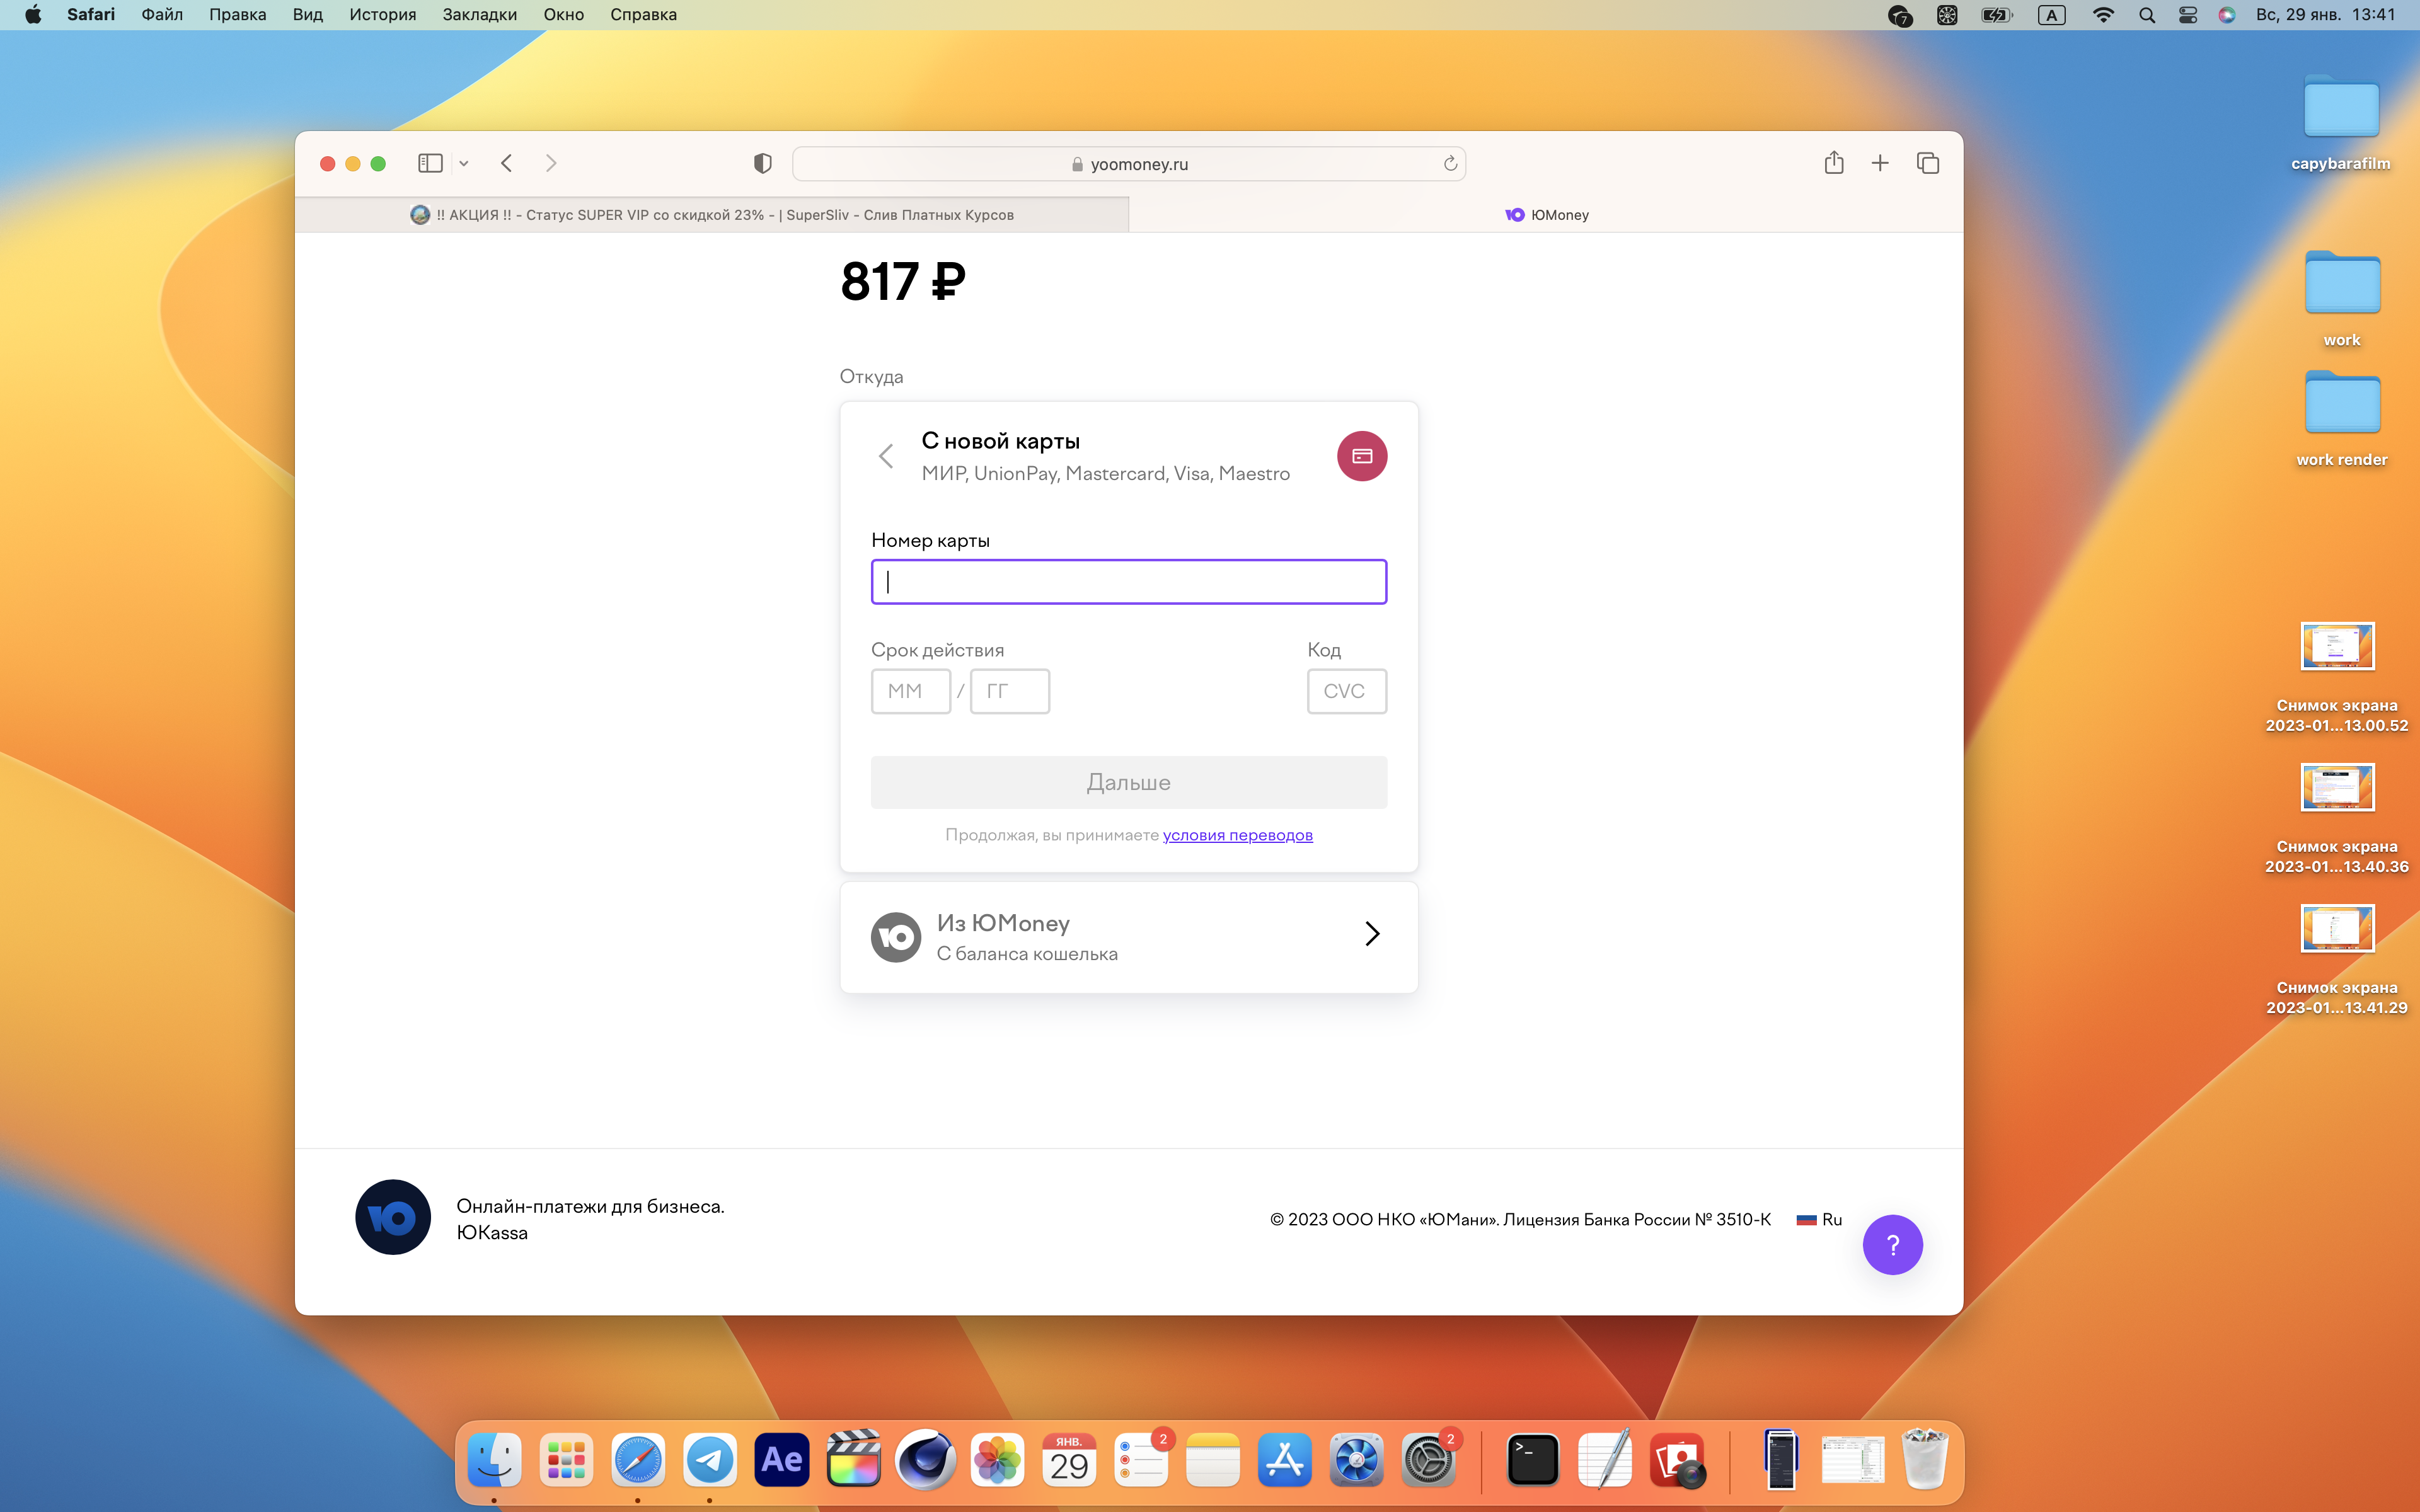This screenshot has width=2420, height=1512.
Task: Select the ЮMoney tab
Action: pos(1546,215)
